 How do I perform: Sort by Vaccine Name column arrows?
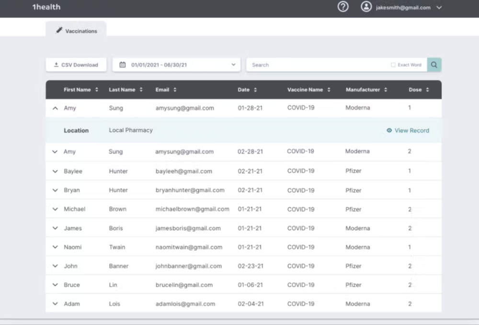[329, 90]
